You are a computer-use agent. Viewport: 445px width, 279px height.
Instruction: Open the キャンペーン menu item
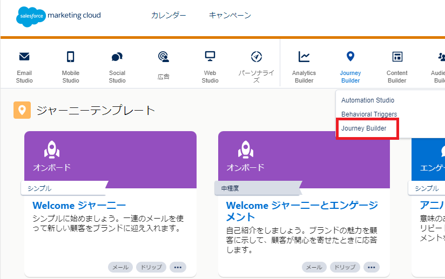tap(230, 15)
